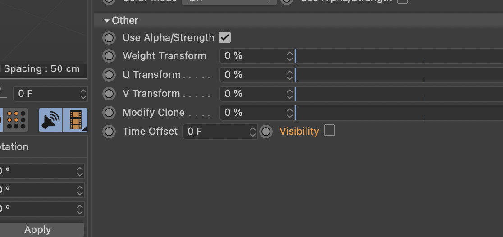Click keyframe circle beside Modify Clone
Viewport: 503px width, 237px height.
click(109, 113)
